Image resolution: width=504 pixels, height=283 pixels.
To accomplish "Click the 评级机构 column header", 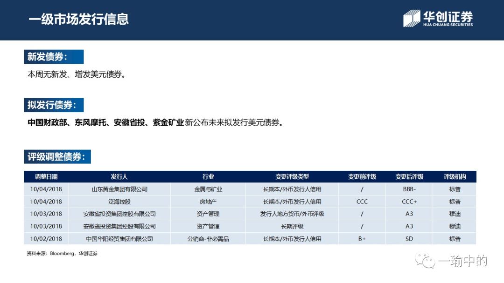I will [x=455, y=176].
